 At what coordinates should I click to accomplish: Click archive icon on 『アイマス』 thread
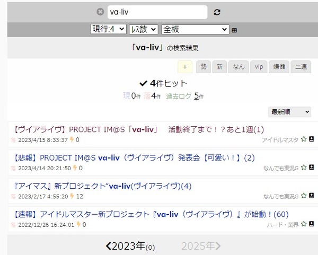click(x=311, y=196)
